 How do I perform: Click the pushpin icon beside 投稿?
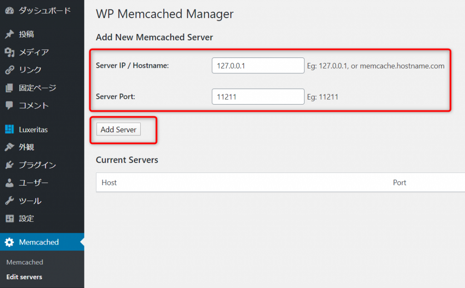point(9,34)
